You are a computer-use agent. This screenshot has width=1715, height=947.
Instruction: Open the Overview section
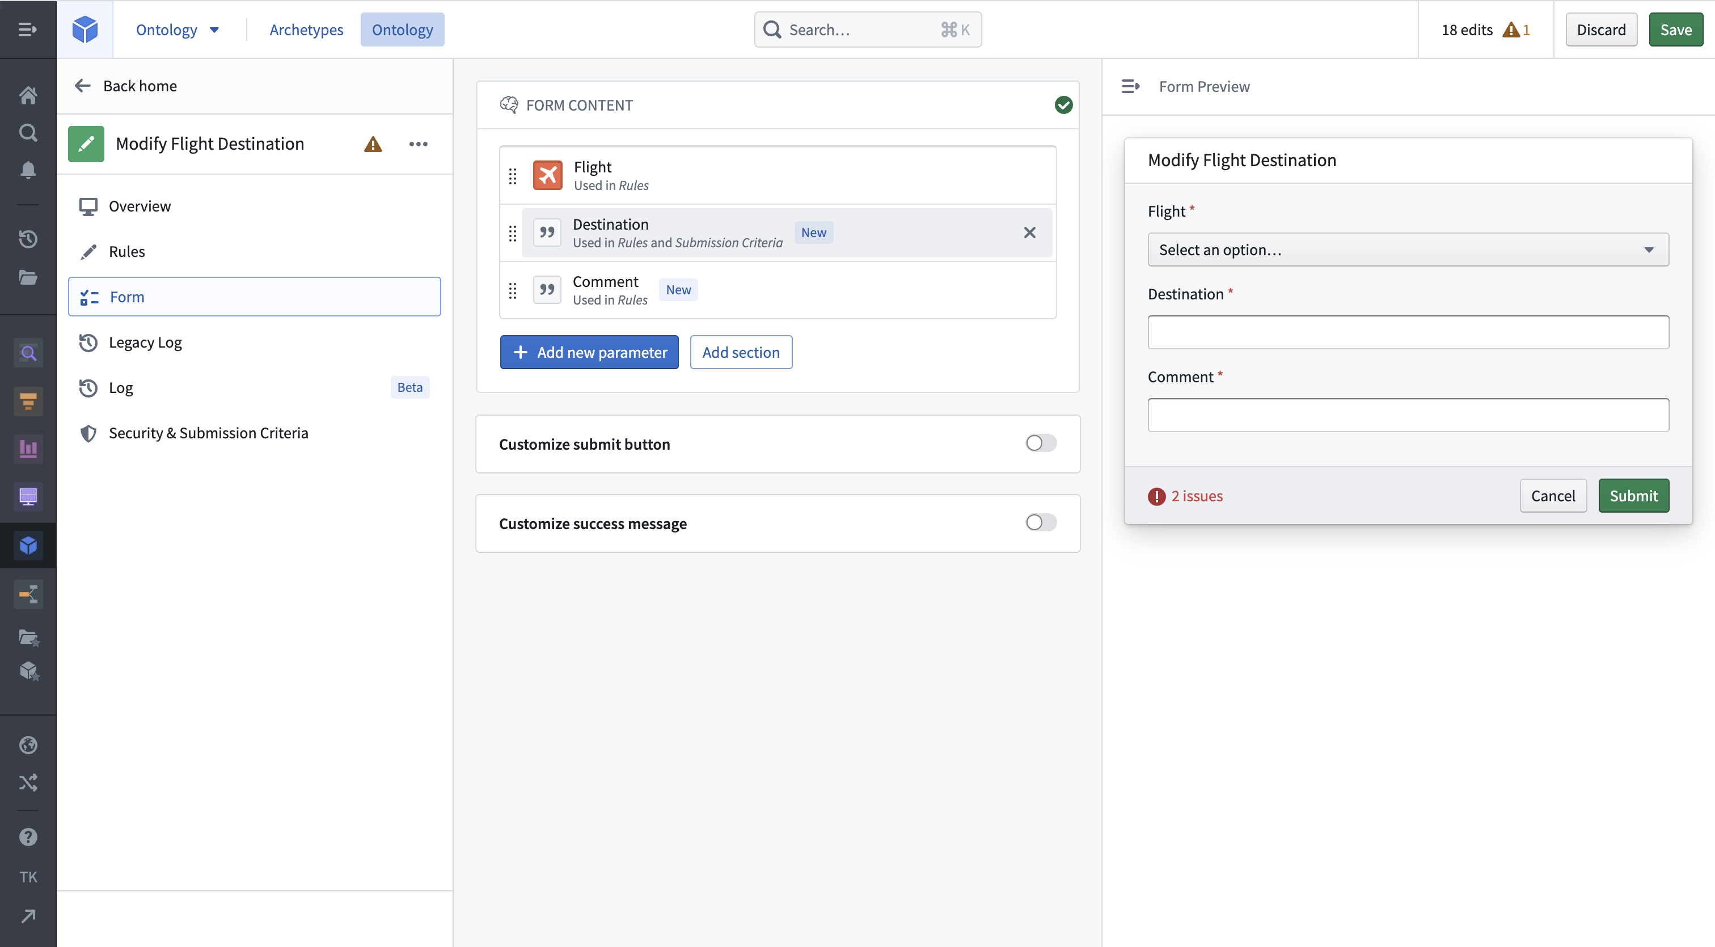click(254, 206)
